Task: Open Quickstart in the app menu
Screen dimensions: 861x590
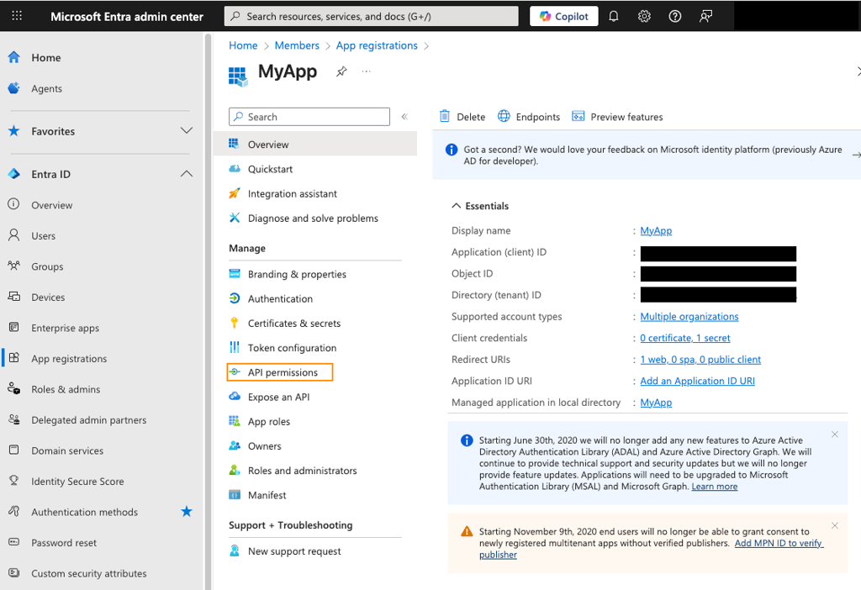Action: click(x=270, y=169)
